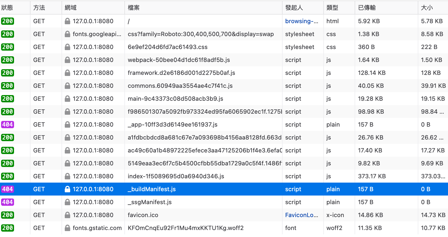Sort by the 檔案 column header
The width and height of the screenshot is (448, 237).
[x=203, y=8]
